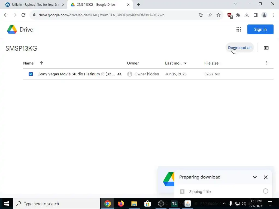279x209 pixels.
Task: Open the Sony Vegas Movie Studio Platinum 13 file
Action: 77,74
